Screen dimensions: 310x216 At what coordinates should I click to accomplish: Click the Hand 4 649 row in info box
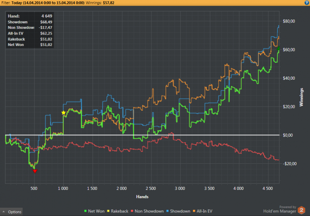(x=30, y=16)
